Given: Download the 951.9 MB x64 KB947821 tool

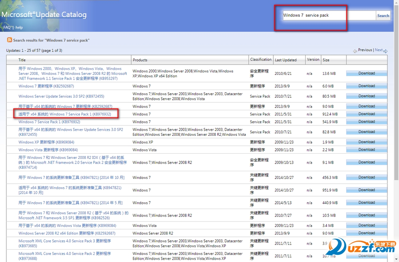Looking at the screenshot, I should 366,190.
